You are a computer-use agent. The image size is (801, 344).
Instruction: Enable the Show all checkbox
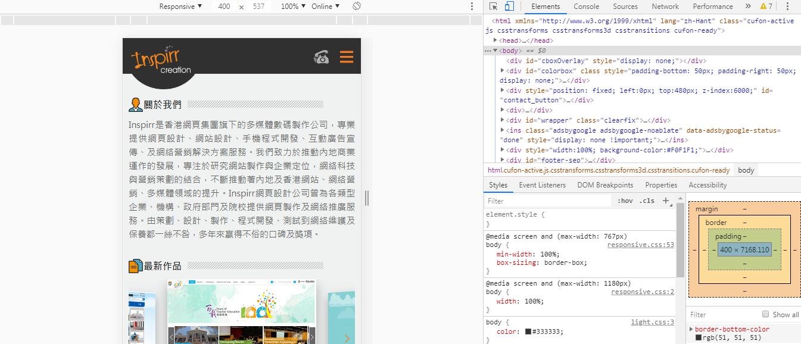click(766, 314)
